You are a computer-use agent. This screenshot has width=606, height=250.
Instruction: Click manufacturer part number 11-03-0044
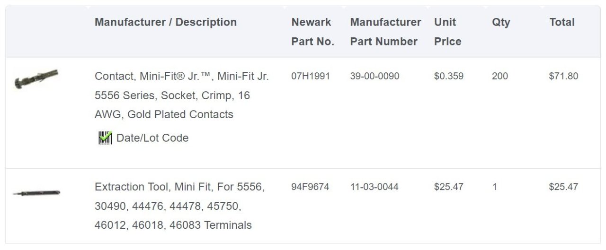374,187
